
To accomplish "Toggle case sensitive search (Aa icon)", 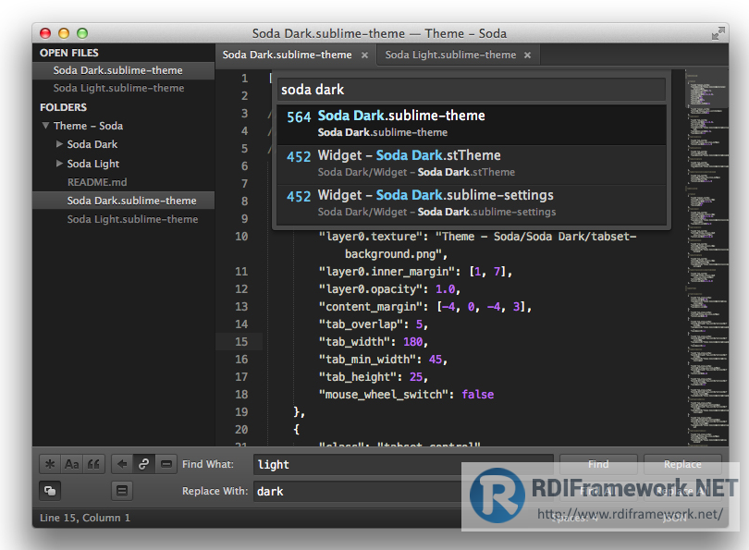I will [x=71, y=464].
